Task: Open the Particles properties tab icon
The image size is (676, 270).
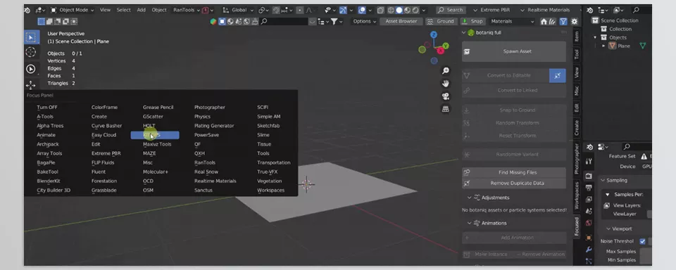Action: coord(589,261)
